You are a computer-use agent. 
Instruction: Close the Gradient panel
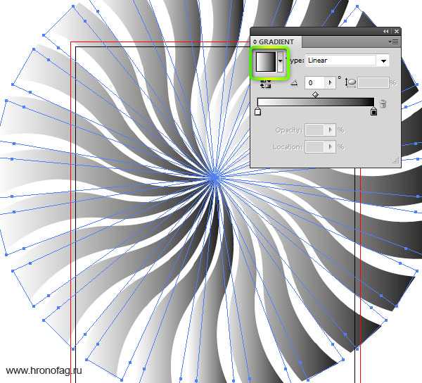397,32
